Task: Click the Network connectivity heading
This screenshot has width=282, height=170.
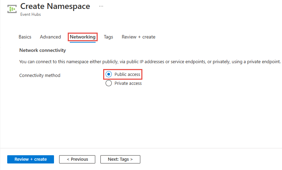Action: click(42, 50)
